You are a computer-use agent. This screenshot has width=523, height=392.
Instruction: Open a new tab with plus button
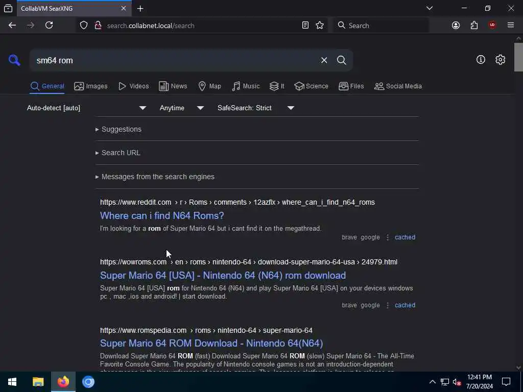[140, 9]
